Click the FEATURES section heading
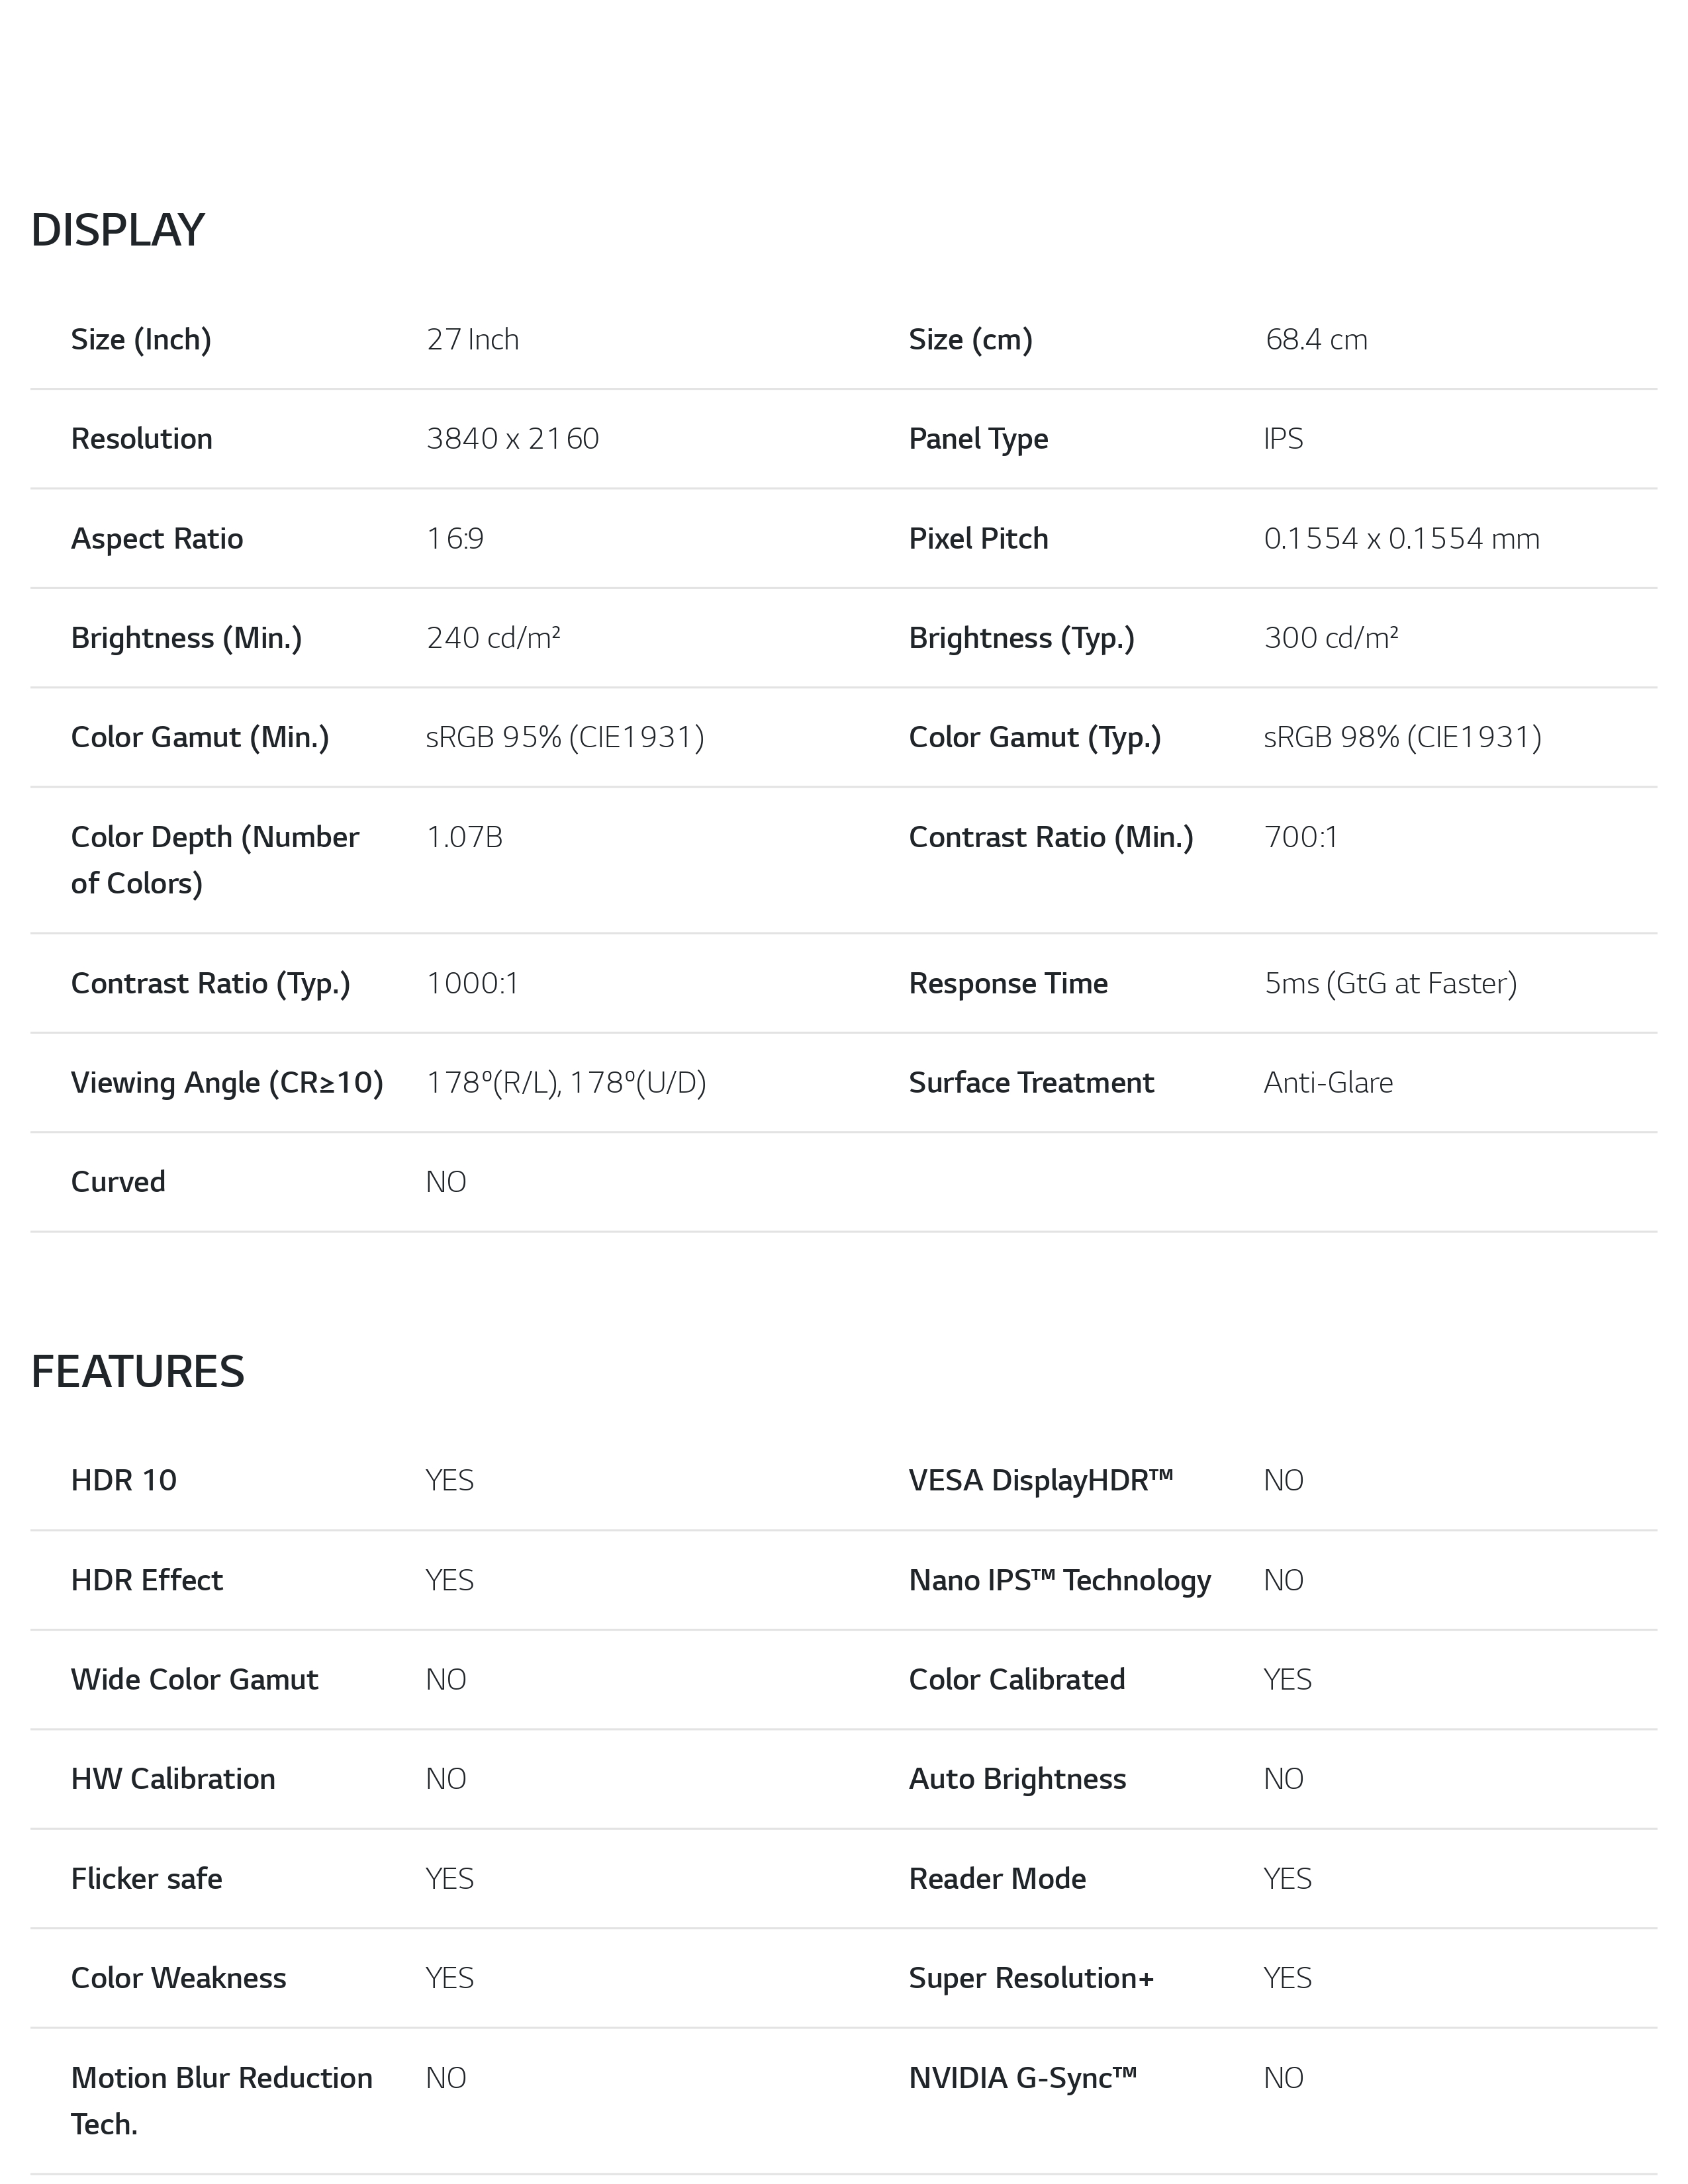Viewport: 1688px width, 2184px height. point(138,1371)
